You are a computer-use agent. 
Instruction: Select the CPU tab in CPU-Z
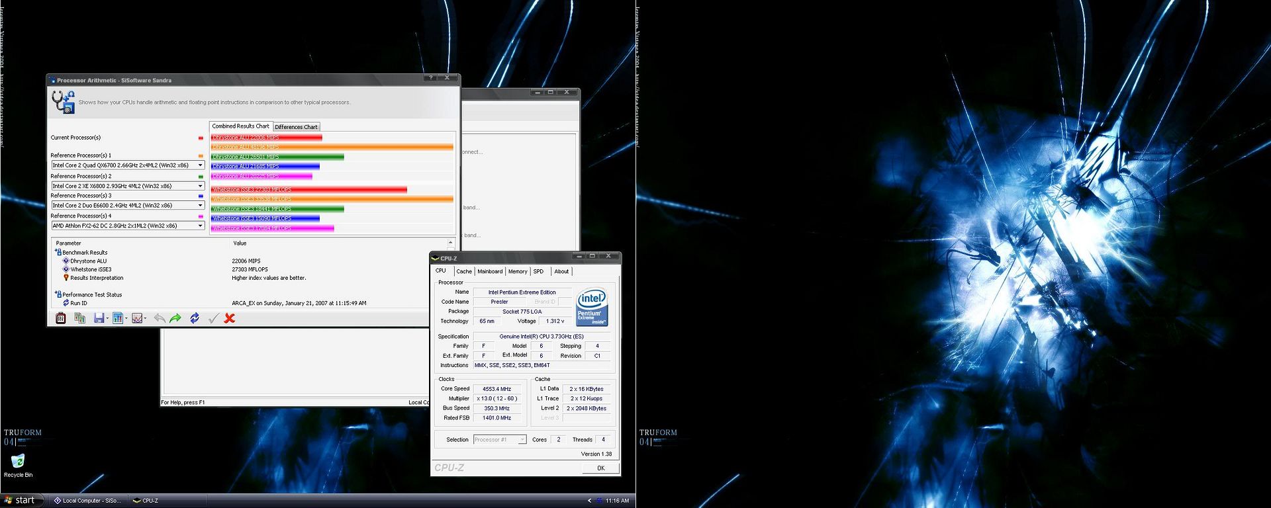[441, 271]
